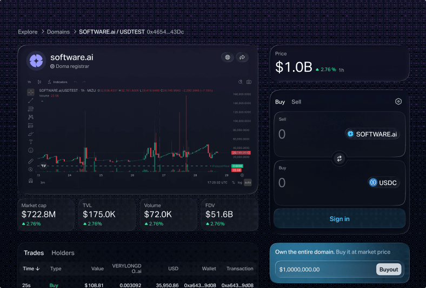This screenshot has width=426, height=288.
Task: Click the Wallet column header
Action: coord(209,269)
